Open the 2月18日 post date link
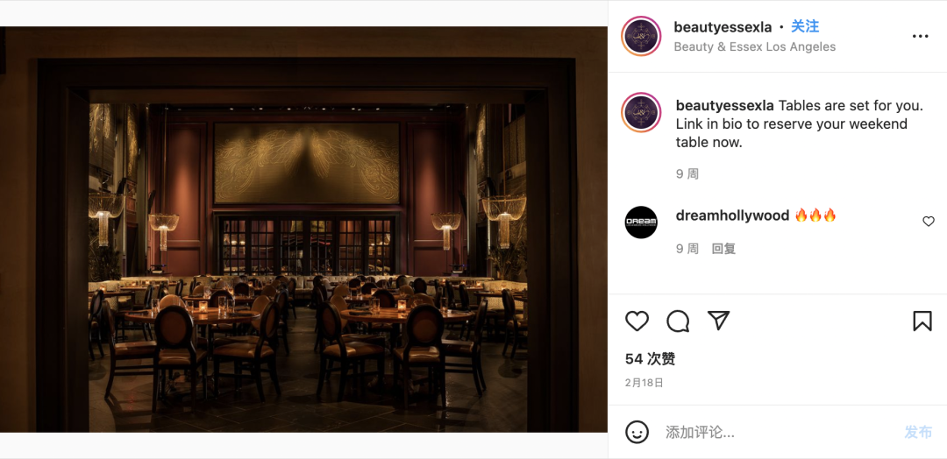947x459 pixels. tap(644, 383)
